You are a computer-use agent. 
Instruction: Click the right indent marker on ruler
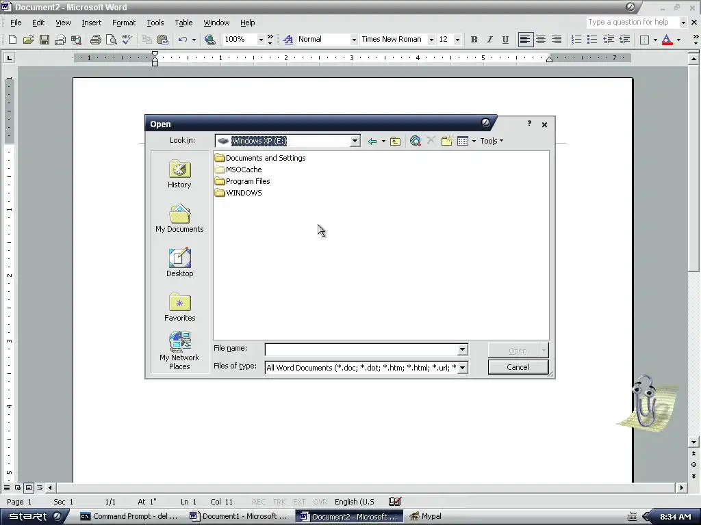pos(550,59)
